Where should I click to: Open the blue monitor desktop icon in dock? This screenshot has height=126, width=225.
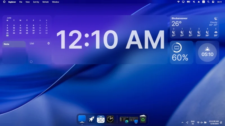pos(82,119)
